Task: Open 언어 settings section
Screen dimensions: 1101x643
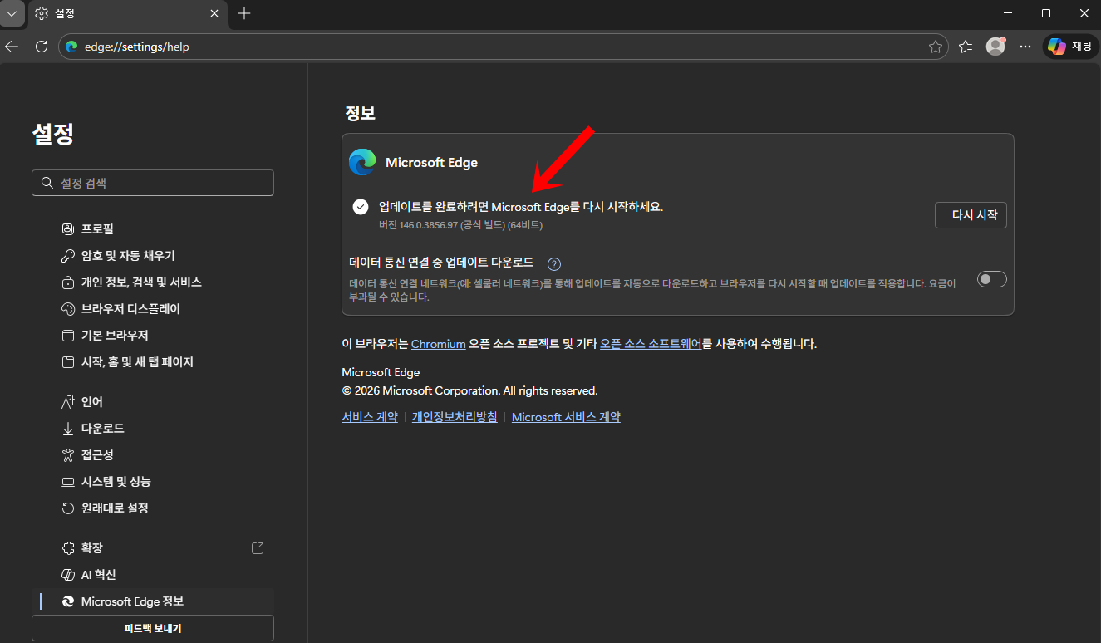Action: tap(153, 402)
